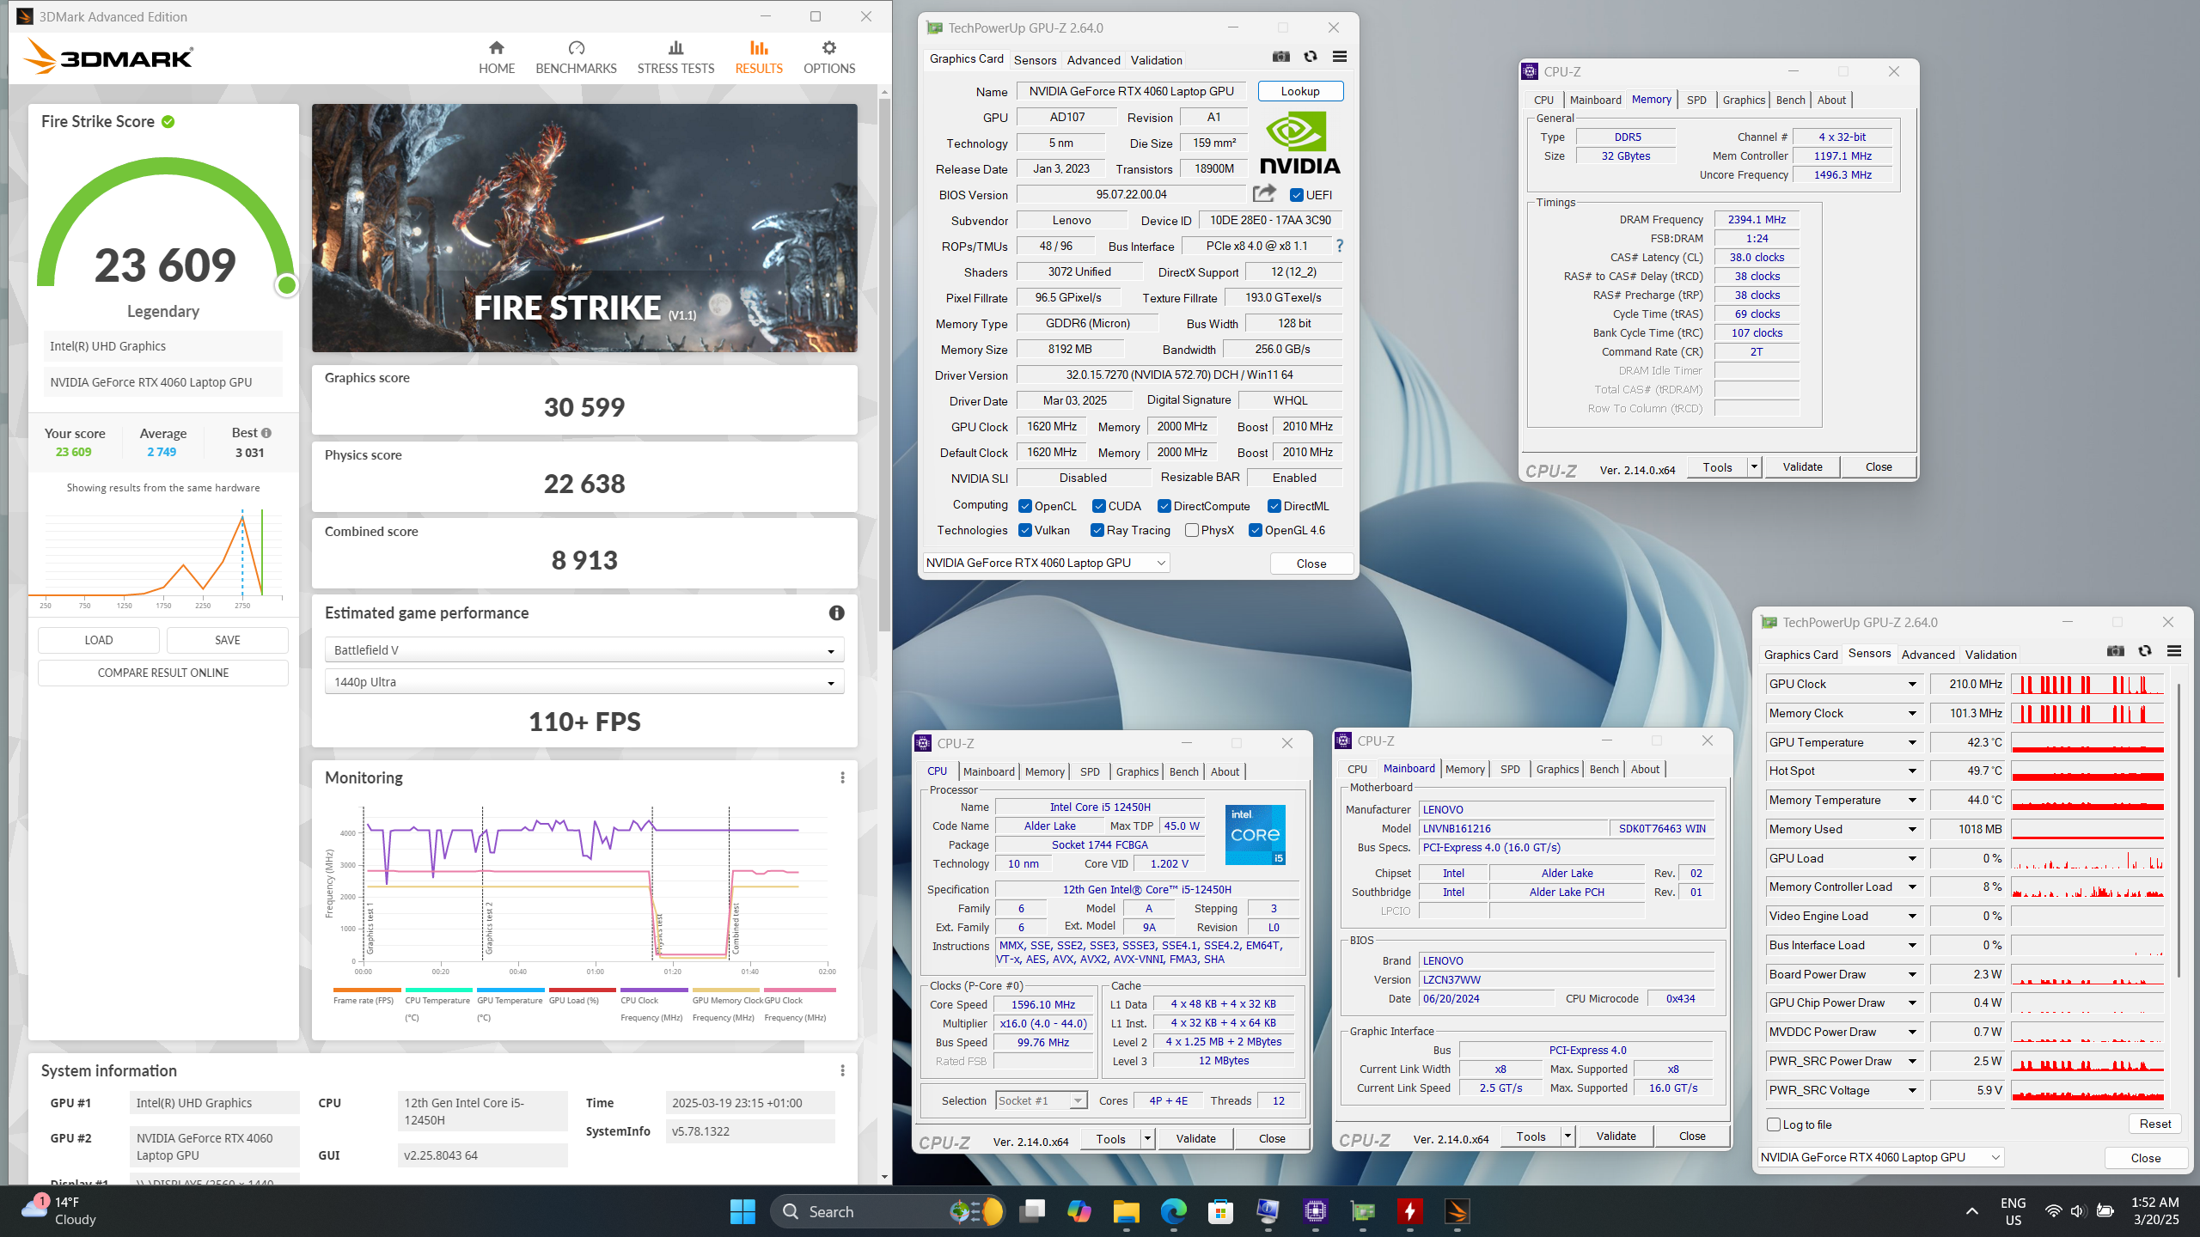Open 3DMark taskbar icon

click(x=1457, y=1211)
